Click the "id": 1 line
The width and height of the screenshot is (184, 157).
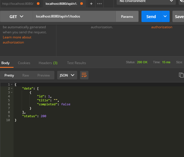point(44,97)
